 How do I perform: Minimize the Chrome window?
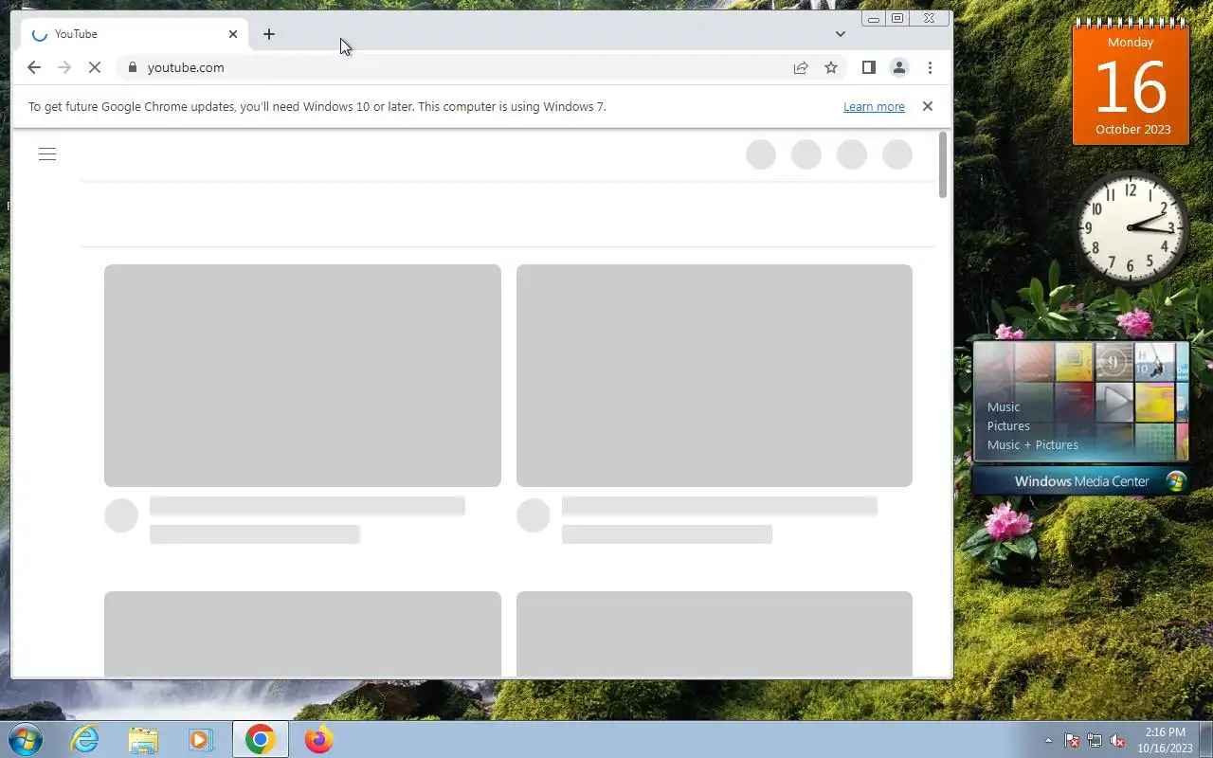[874, 18]
